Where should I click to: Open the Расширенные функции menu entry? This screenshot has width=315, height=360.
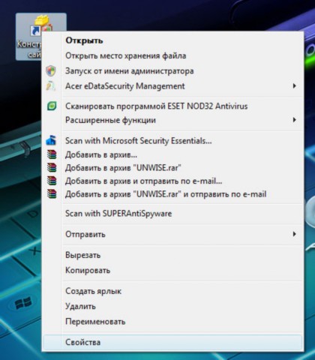tap(172, 120)
